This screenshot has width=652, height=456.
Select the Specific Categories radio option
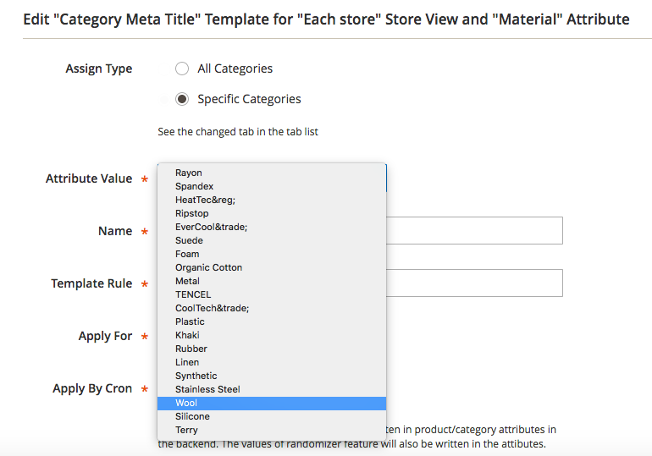point(182,99)
